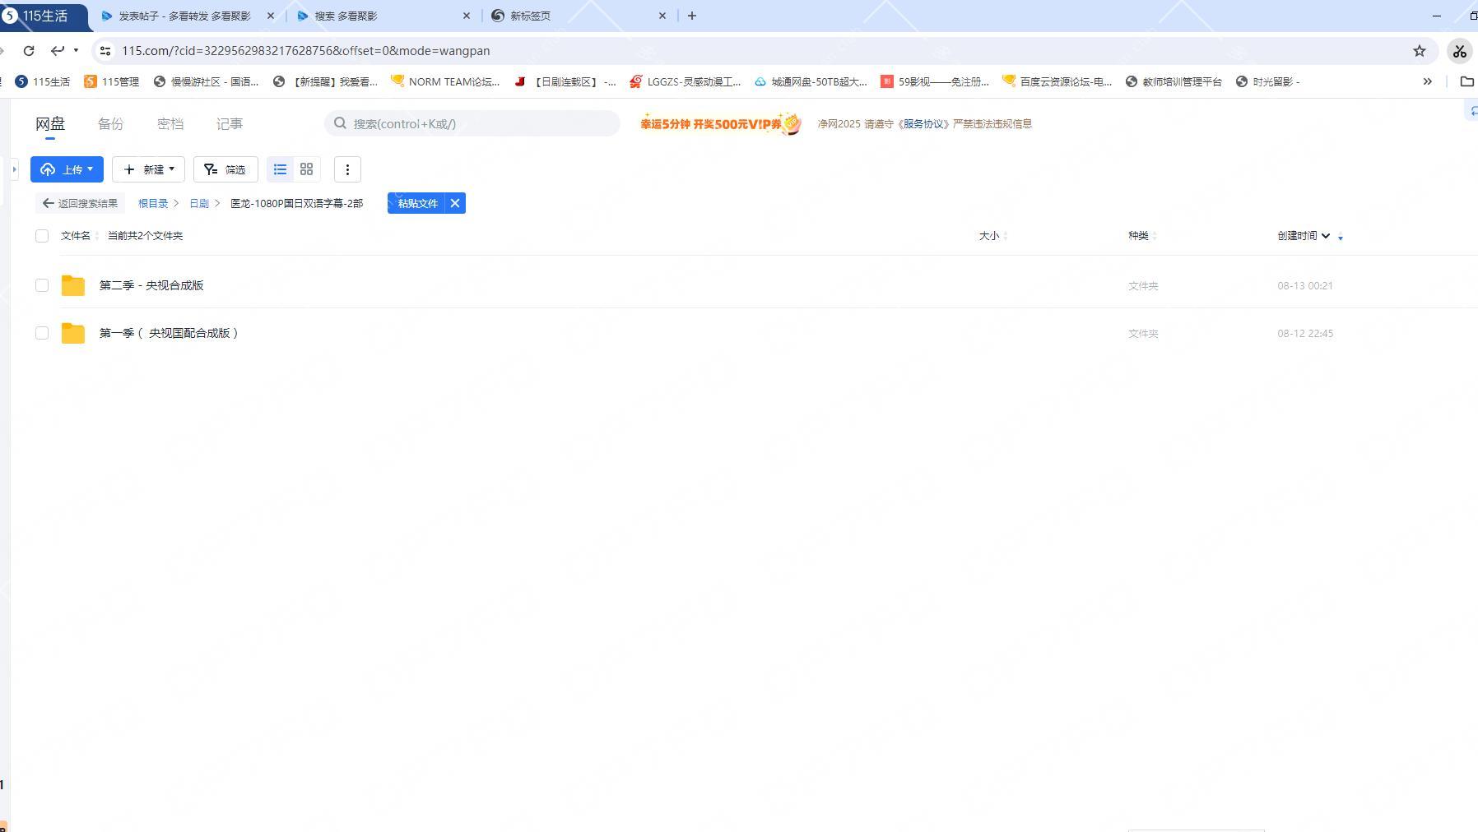Switch to the 备份 tab
Screen dimensions: 1478x832
[x=110, y=124]
